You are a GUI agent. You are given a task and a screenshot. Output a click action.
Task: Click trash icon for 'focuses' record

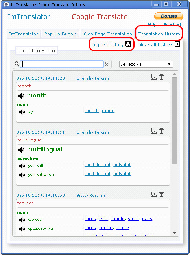click(161, 194)
